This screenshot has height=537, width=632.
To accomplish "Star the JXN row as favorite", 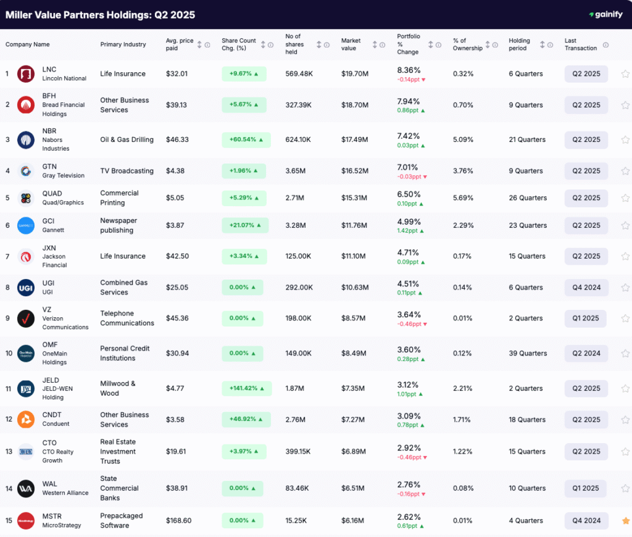I will pos(625,256).
